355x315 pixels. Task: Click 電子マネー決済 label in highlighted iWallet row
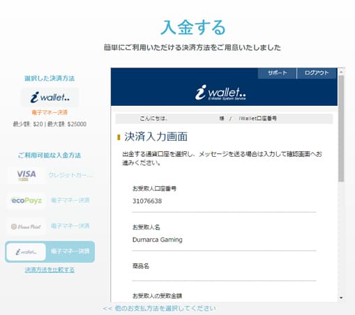pos(70,251)
